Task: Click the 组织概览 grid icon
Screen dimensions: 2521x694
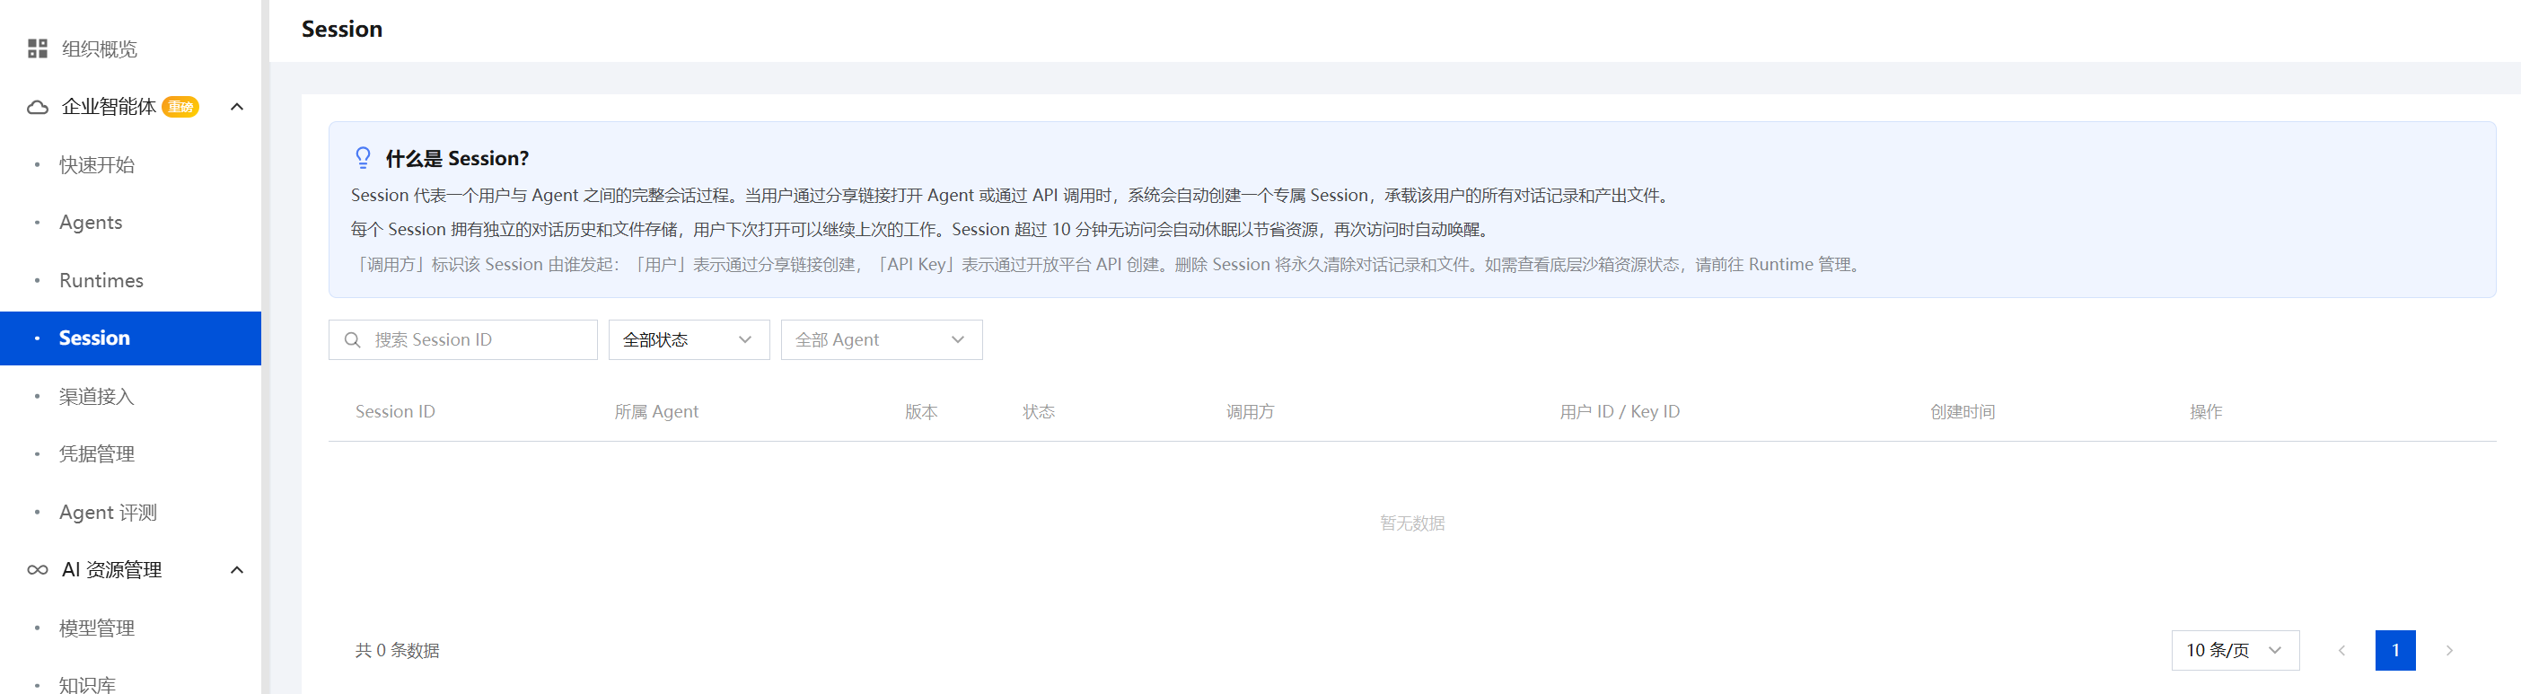Action: 37,49
